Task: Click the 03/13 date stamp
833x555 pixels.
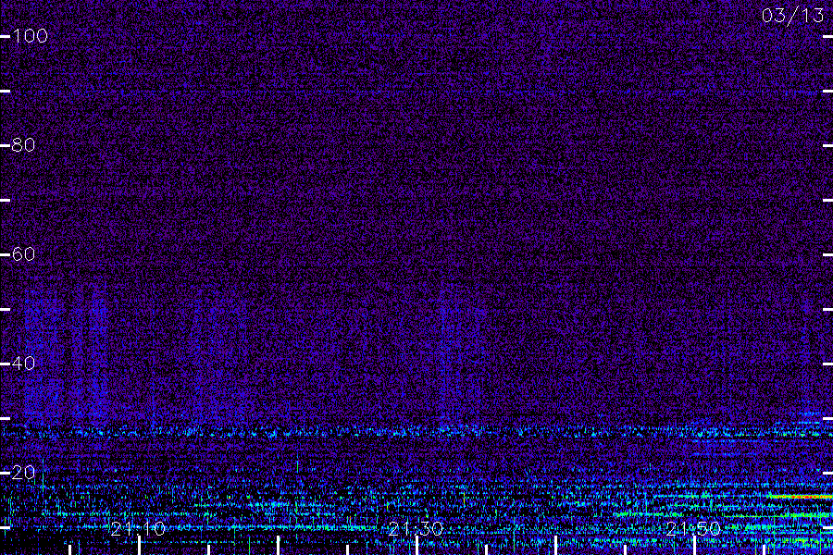Action: pyautogui.click(x=792, y=16)
